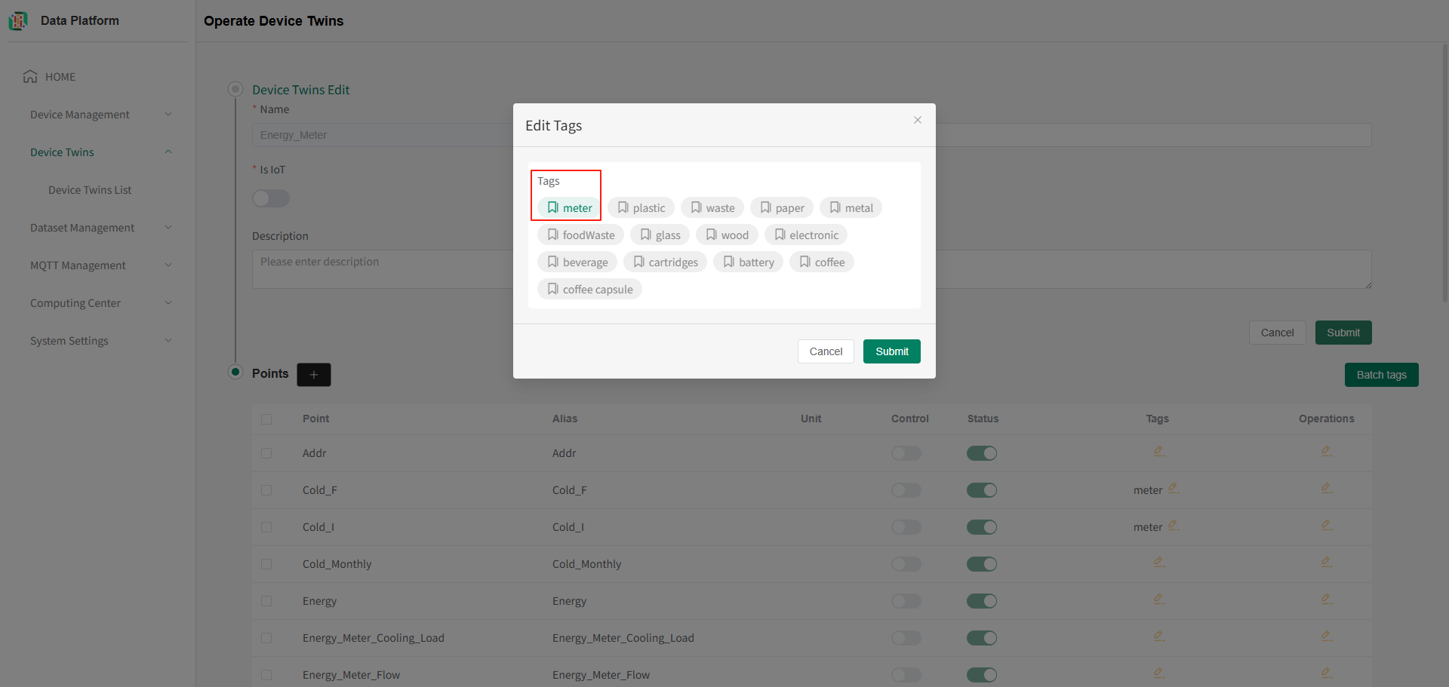Viewport: 1449px width, 687px height.
Task: Click the Data Platform logo icon
Action: [18, 21]
